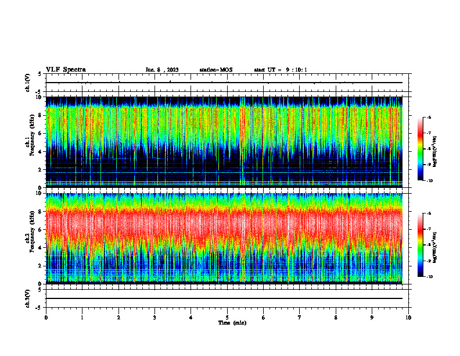The height and width of the screenshot is (356, 460).
Task: Click time-axis tick label "7"
Action: click(x=300, y=318)
